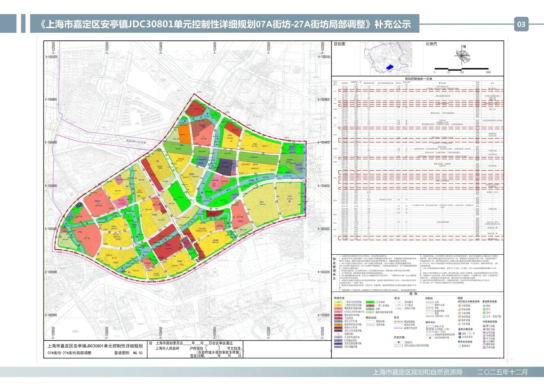Click the 地块控制指标一览表 table title
544x384 pixels.
[418, 79]
